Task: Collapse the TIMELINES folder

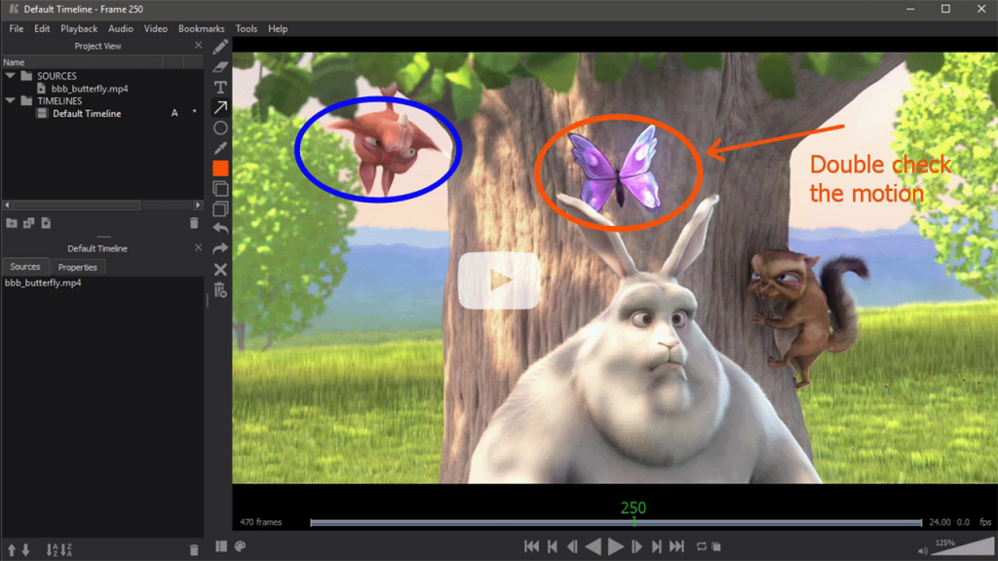Action: click(10, 100)
